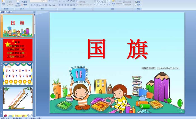Select slide 2 thumbnail with red flag

coord(18,50)
